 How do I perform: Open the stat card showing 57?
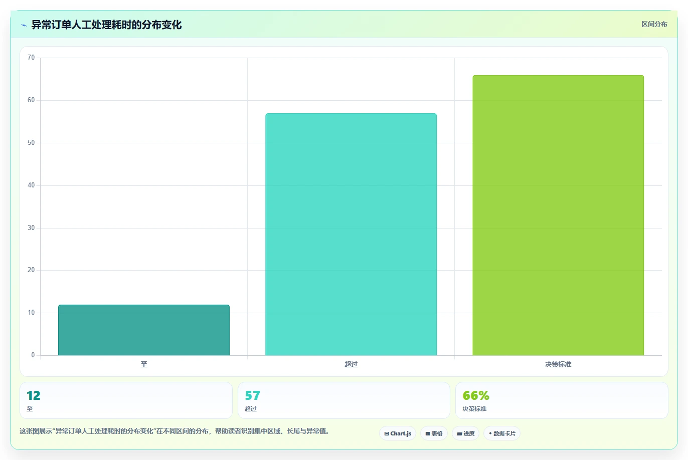click(x=344, y=400)
